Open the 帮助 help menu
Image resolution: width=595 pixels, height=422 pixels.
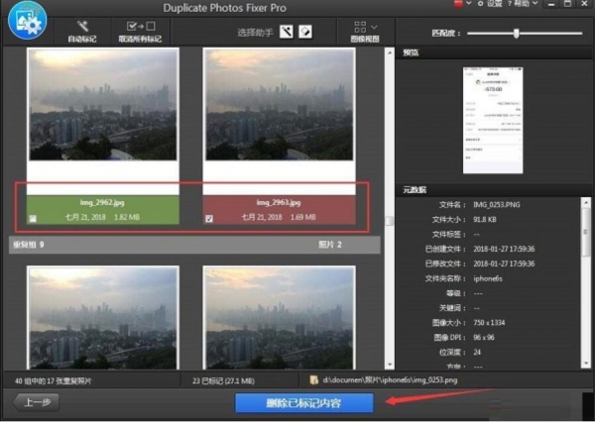click(523, 3)
